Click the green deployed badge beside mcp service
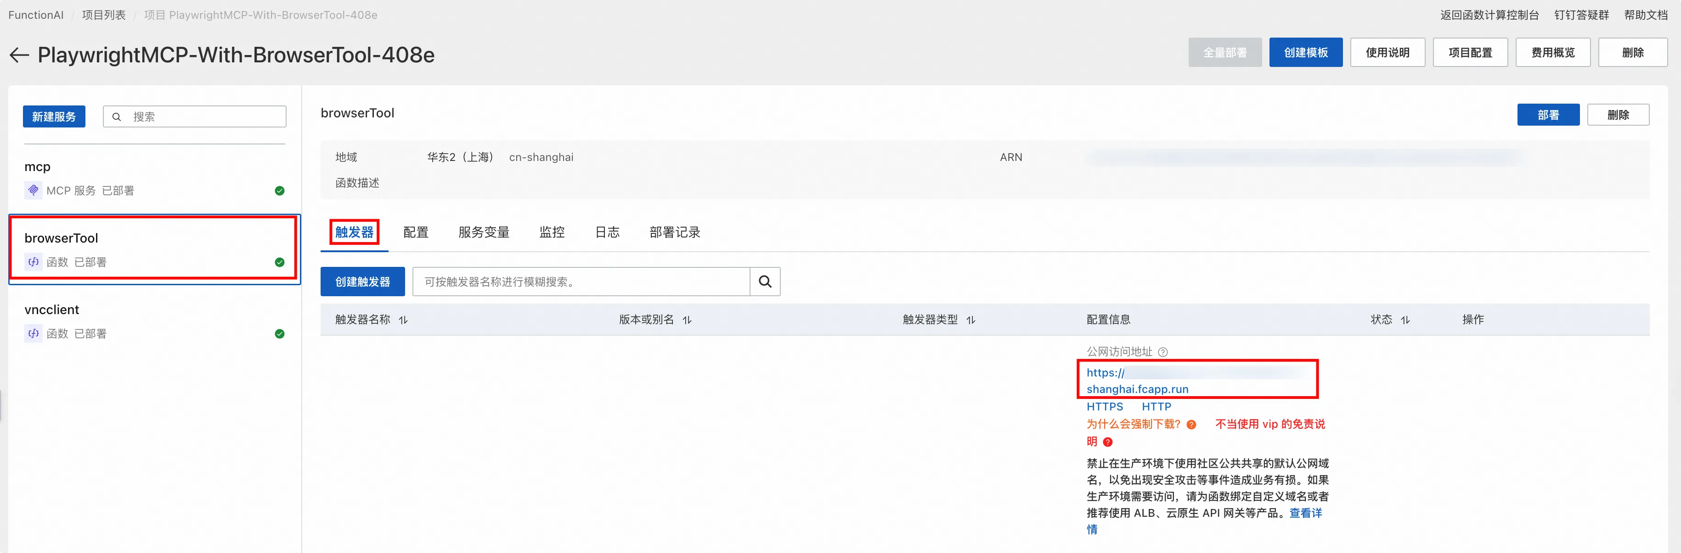The width and height of the screenshot is (1681, 553). (279, 190)
